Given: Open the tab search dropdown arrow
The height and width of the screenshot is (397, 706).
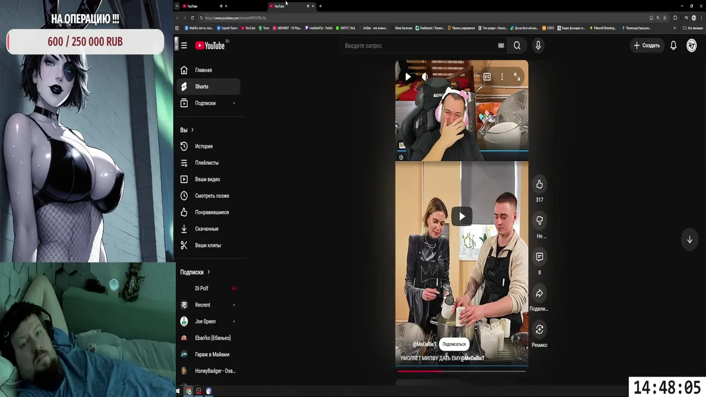Looking at the screenshot, I should click(177, 6).
